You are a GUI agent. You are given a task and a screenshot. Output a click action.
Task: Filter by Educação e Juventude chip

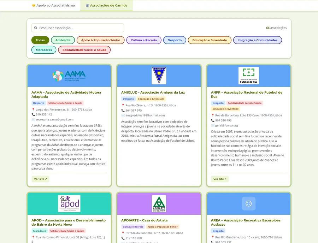pos(210,40)
